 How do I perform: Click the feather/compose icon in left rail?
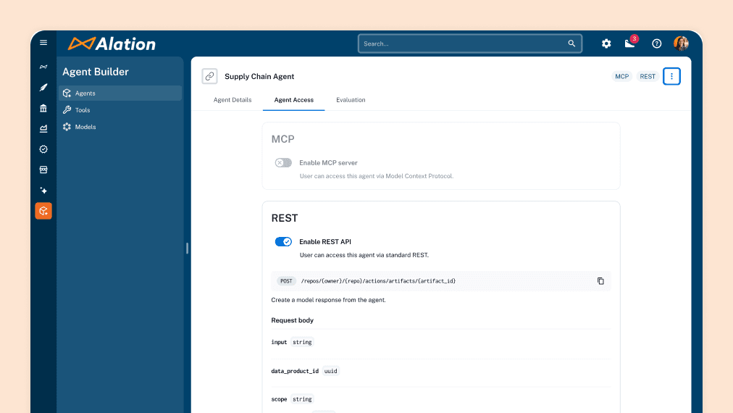(43, 88)
